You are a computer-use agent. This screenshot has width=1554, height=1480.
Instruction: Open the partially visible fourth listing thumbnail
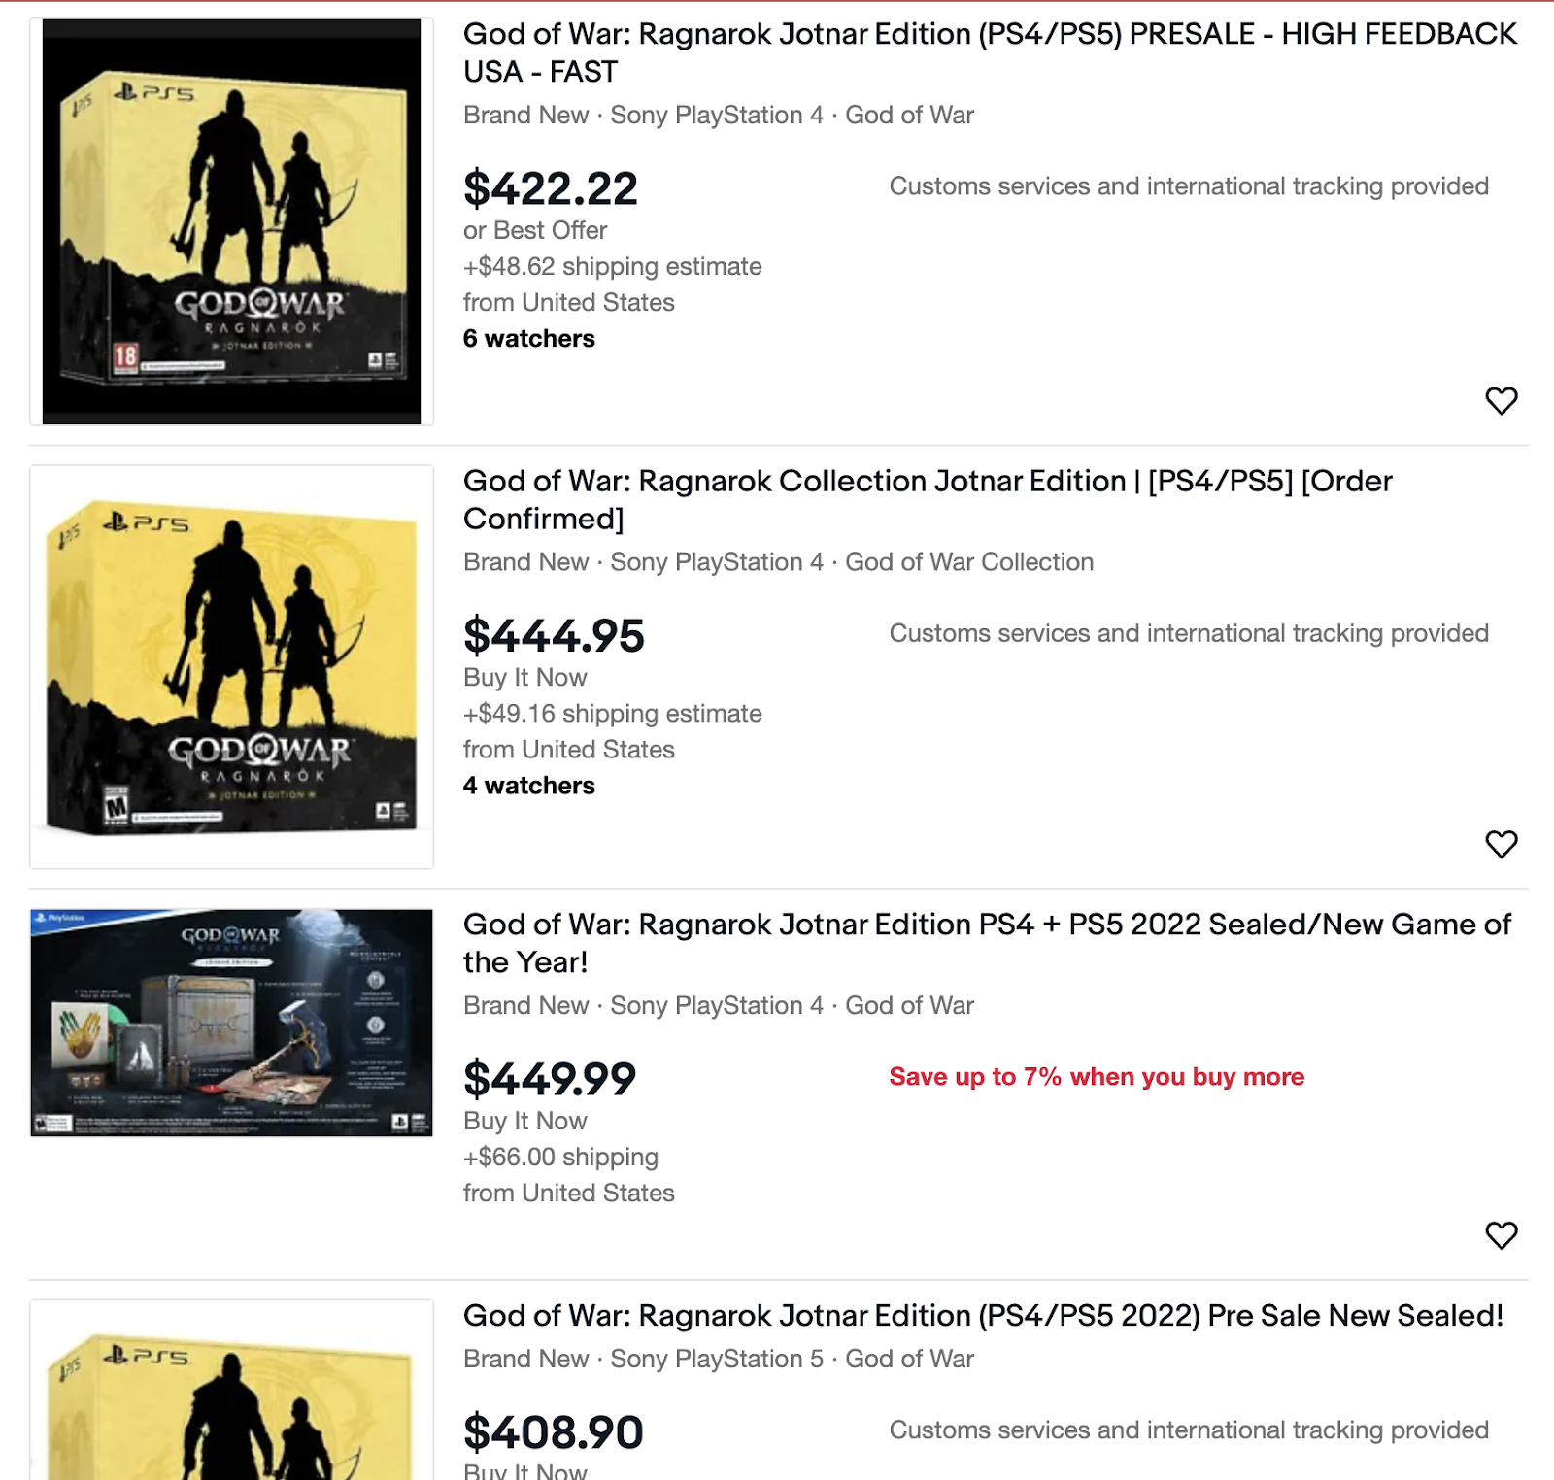pyautogui.click(x=231, y=1390)
